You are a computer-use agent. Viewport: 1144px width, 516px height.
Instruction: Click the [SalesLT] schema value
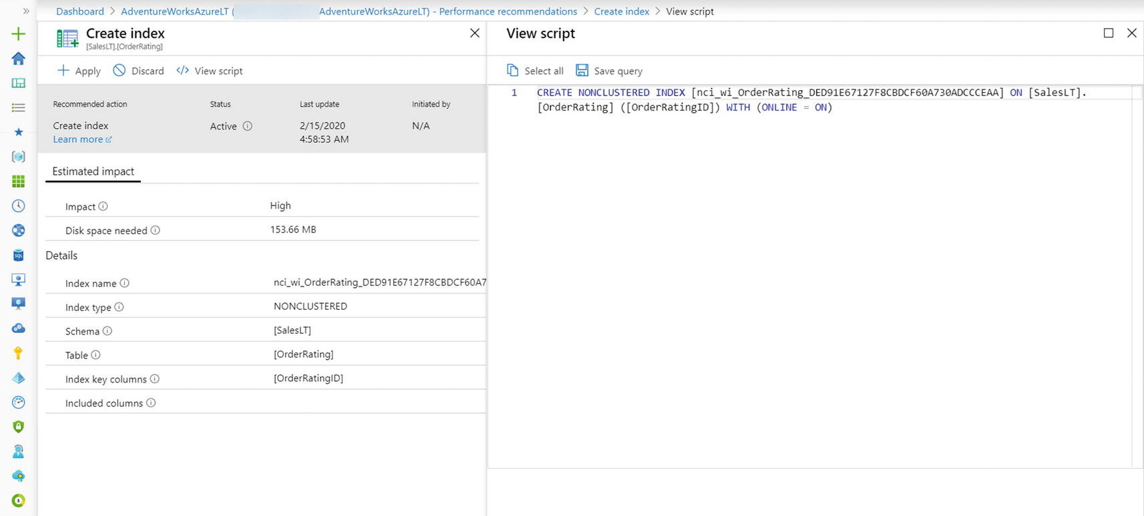pos(293,330)
